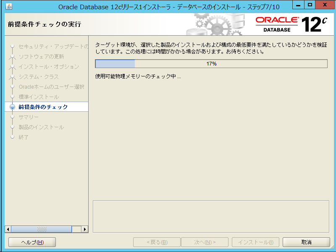This screenshot has width=336, height=252.
Task: Click the installer window title text
Action: (169, 7)
